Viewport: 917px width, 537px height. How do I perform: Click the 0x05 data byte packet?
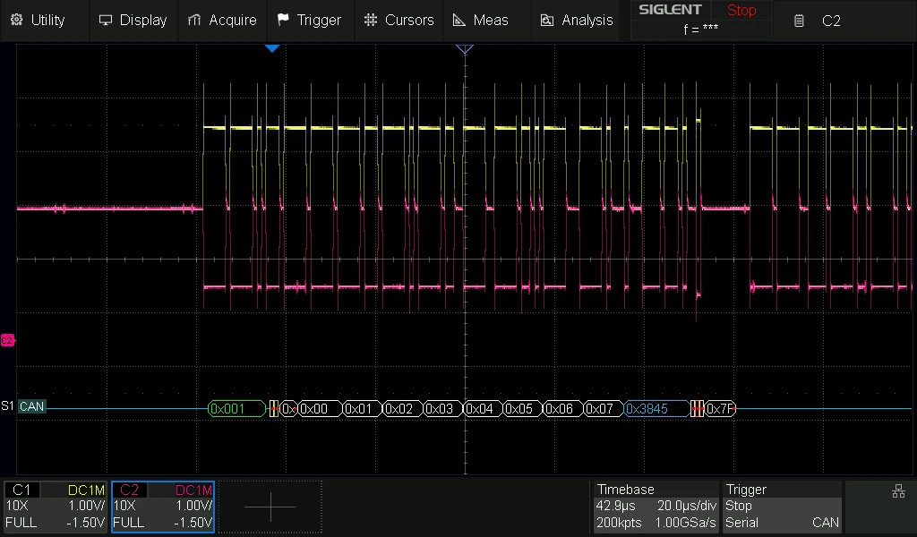coord(523,409)
